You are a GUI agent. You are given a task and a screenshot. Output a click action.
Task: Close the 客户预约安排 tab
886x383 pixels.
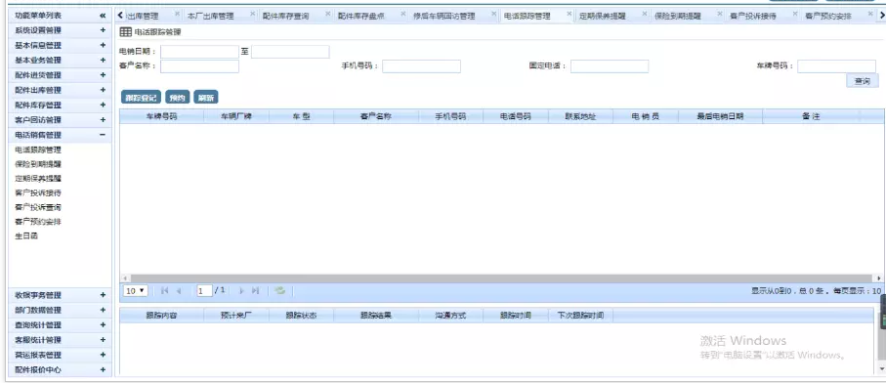click(870, 14)
